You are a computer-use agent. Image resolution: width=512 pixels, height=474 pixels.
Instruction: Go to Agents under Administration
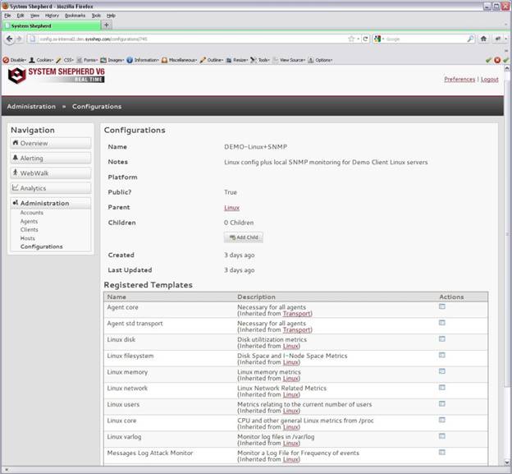(x=29, y=221)
